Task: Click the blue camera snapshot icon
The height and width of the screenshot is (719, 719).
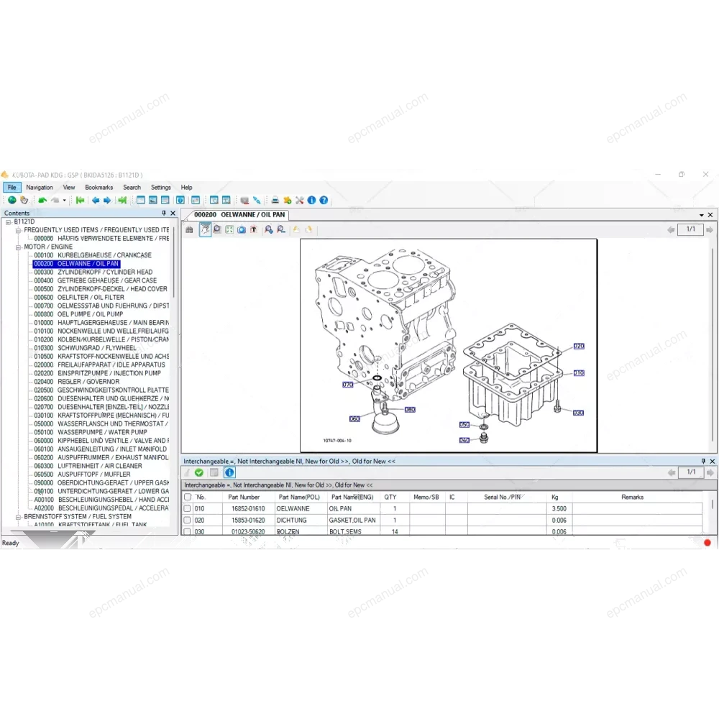Action: click(242, 230)
